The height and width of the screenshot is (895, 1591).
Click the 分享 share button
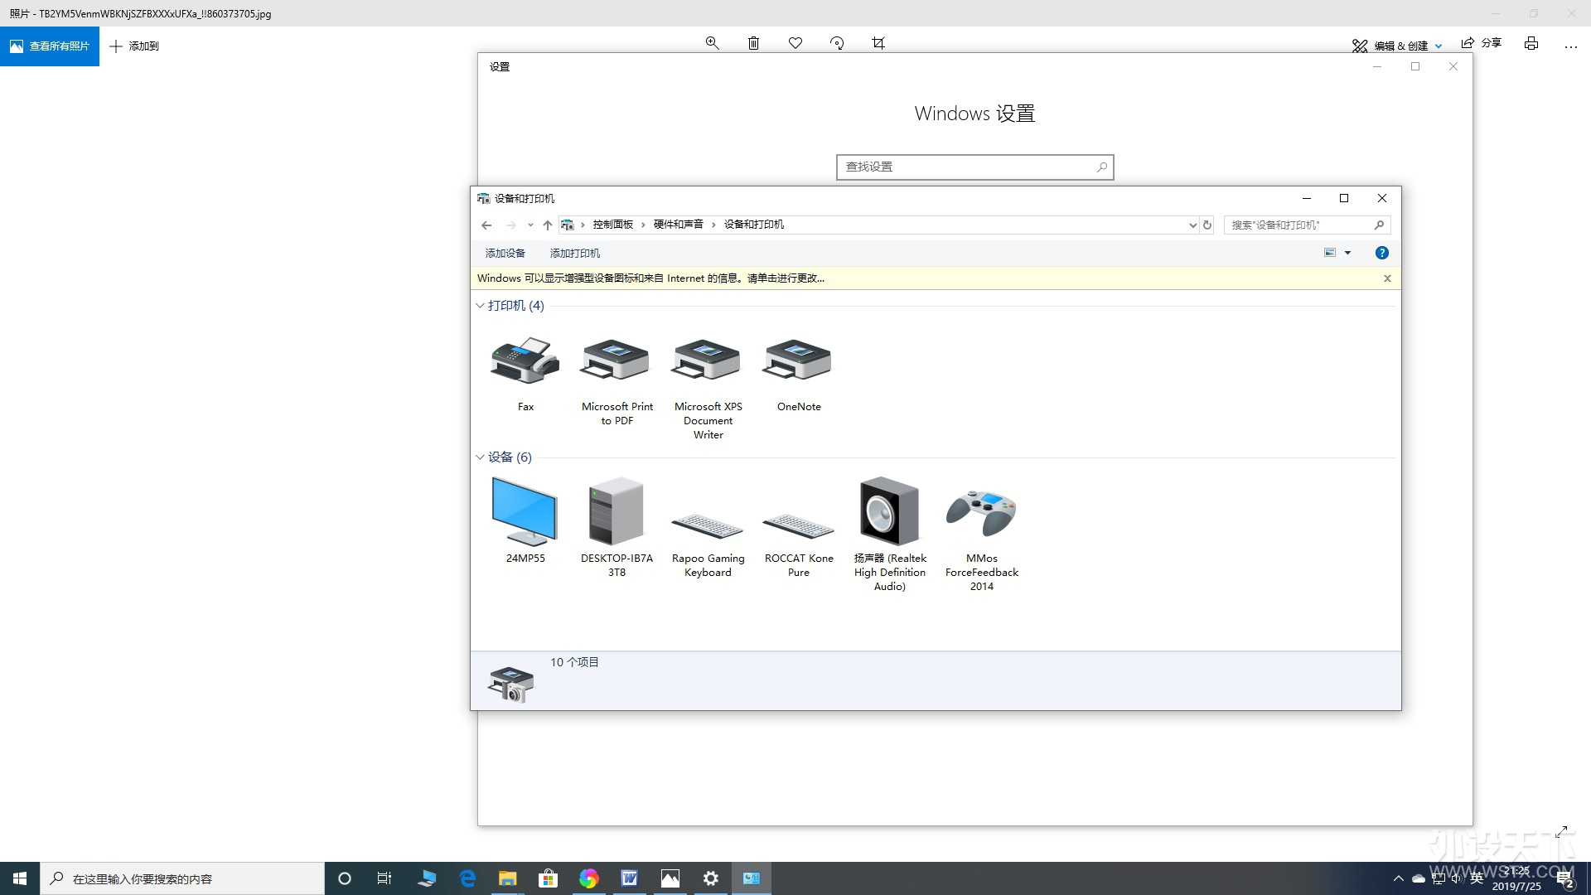[1482, 43]
